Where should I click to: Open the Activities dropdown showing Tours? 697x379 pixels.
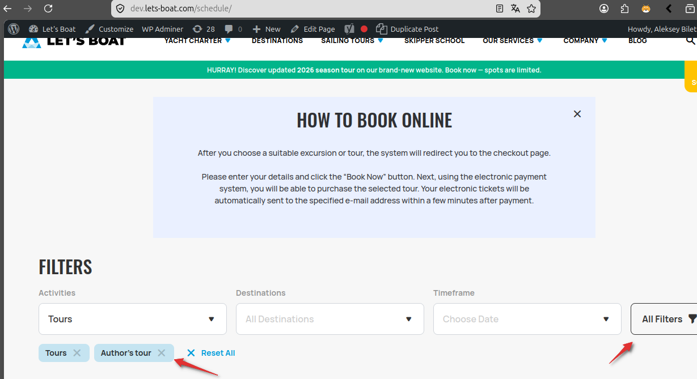pyautogui.click(x=133, y=319)
